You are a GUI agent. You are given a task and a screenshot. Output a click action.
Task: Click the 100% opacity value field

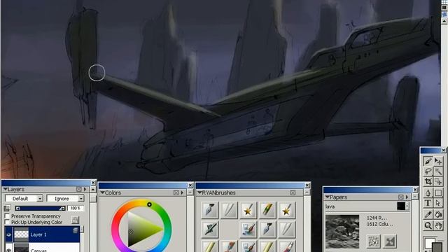76,209
